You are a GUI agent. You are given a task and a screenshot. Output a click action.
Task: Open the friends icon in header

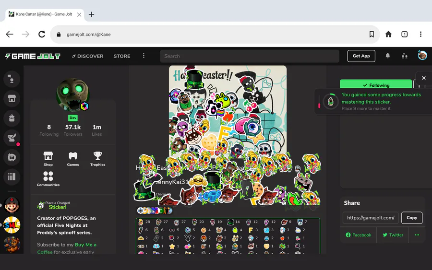[x=405, y=56]
